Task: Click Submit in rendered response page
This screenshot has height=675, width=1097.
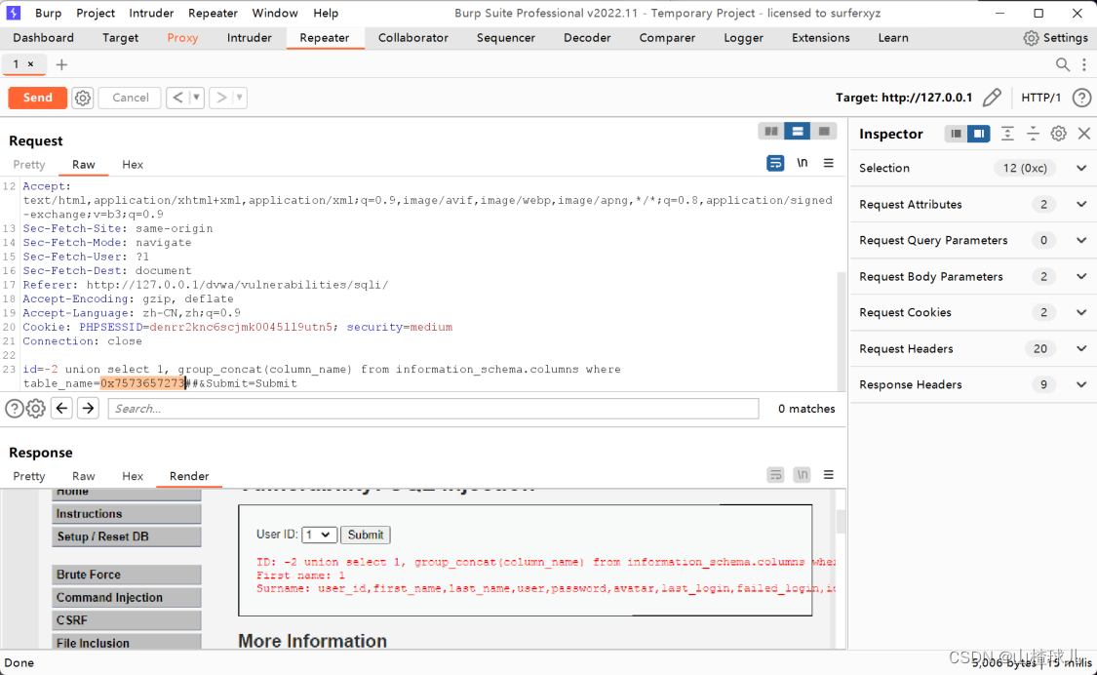Action: (366, 535)
